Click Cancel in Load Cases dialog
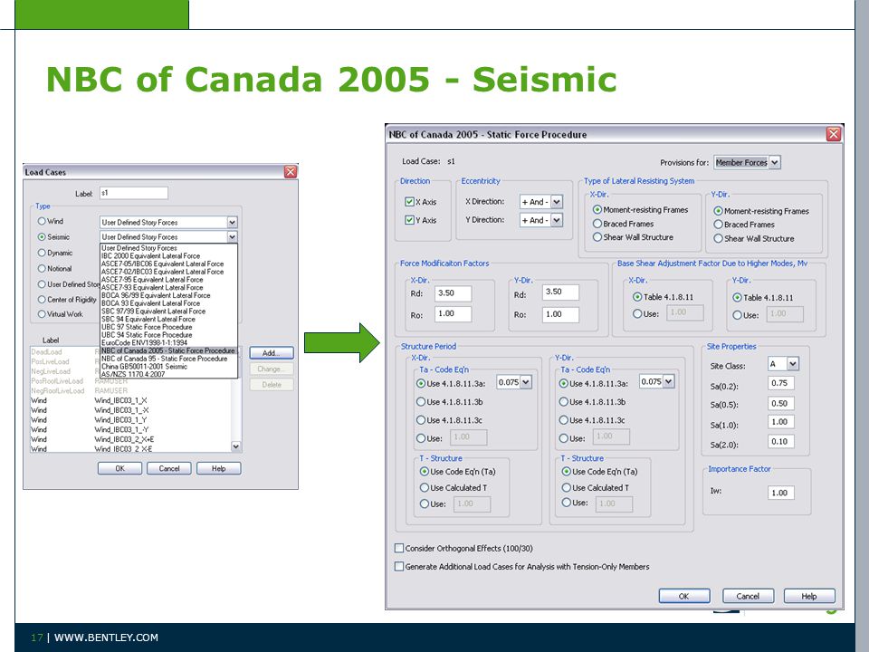 click(169, 468)
